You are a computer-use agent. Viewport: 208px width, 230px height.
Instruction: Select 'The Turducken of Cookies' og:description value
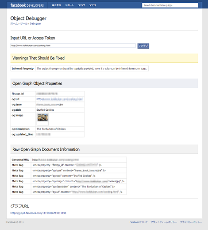click(51, 129)
